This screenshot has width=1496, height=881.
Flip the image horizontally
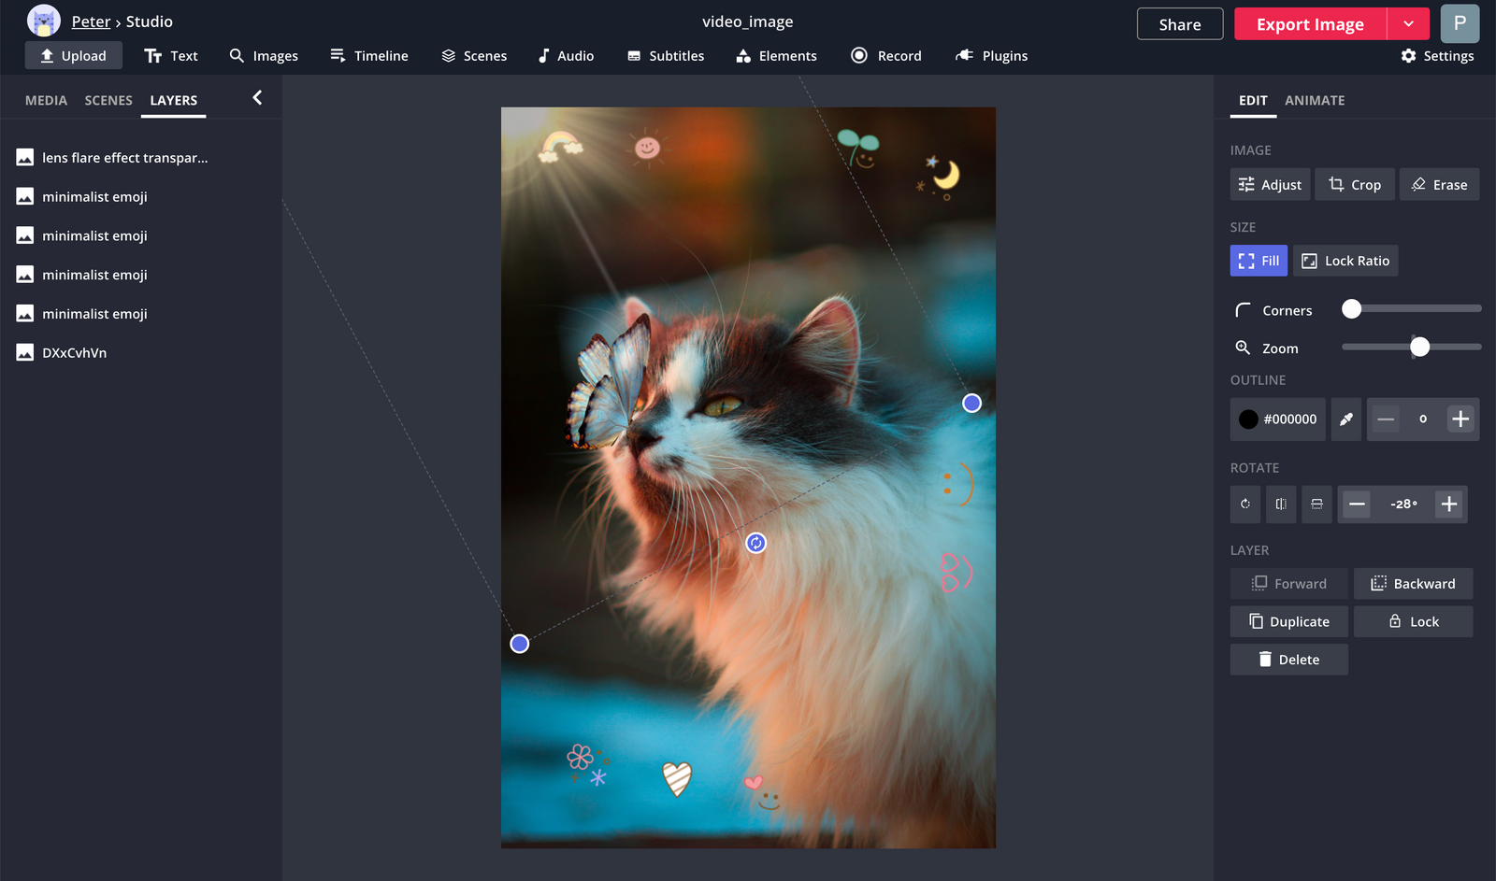[x=1281, y=504]
